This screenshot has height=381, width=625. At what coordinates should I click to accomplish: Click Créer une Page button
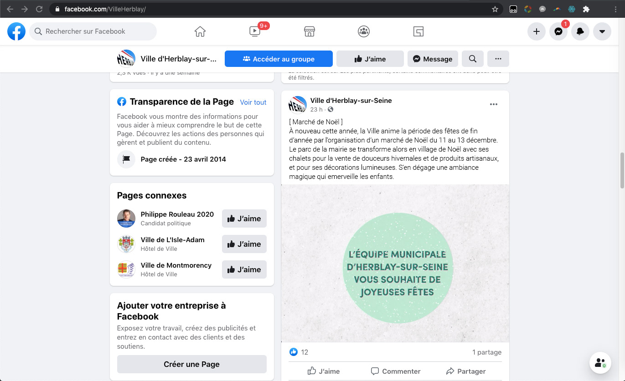[192, 364]
